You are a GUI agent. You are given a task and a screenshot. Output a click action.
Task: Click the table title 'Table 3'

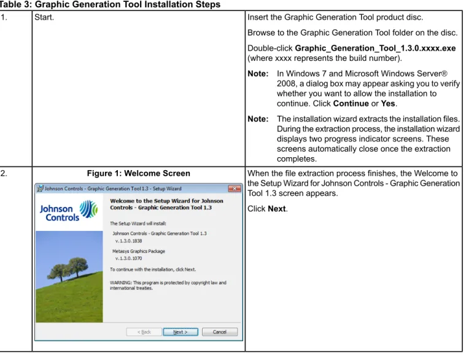pos(110,4)
